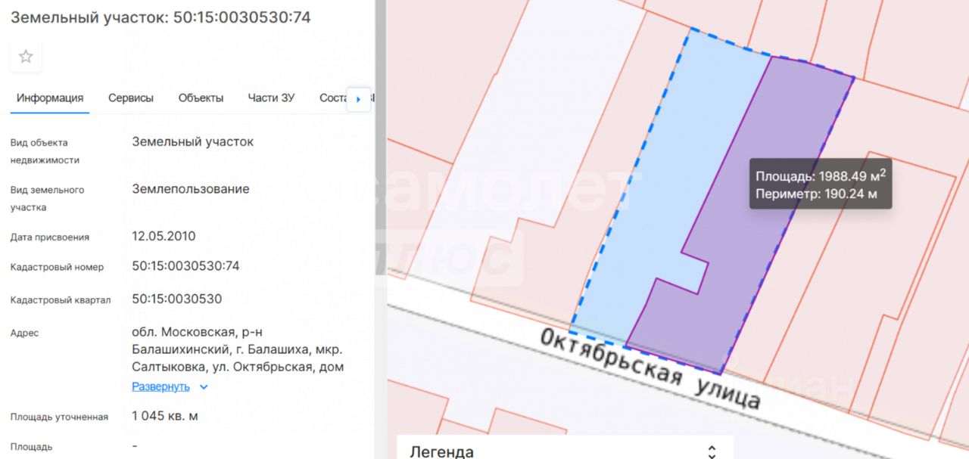Click the Кадастровый номер label
Image resolution: width=969 pixels, height=459 pixels.
tap(58, 267)
